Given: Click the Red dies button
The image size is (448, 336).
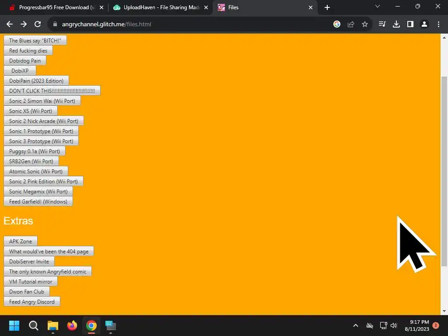Looking at the screenshot, I should (x=28, y=50).
